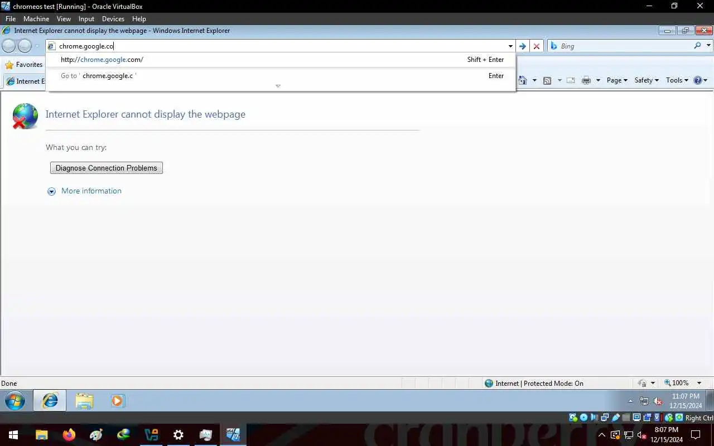Click Internet Explorer on the guest taskbar

point(50,401)
